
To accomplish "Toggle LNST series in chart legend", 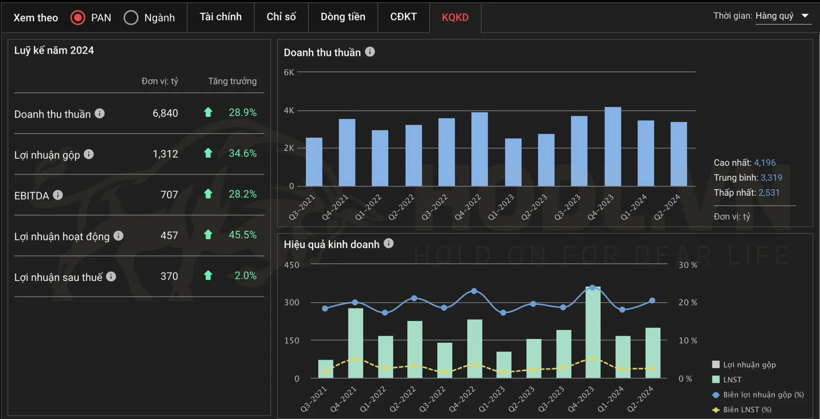I will tap(732, 379).
